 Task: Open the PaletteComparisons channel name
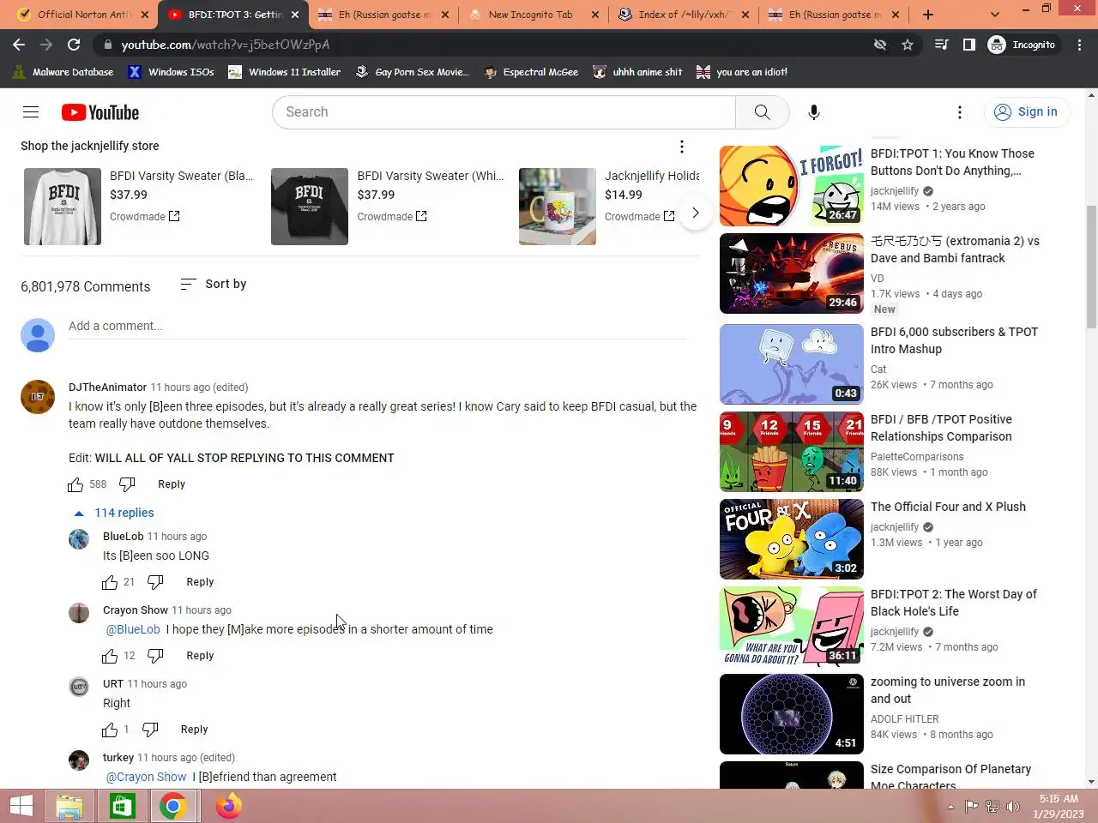tap(917, 457)
